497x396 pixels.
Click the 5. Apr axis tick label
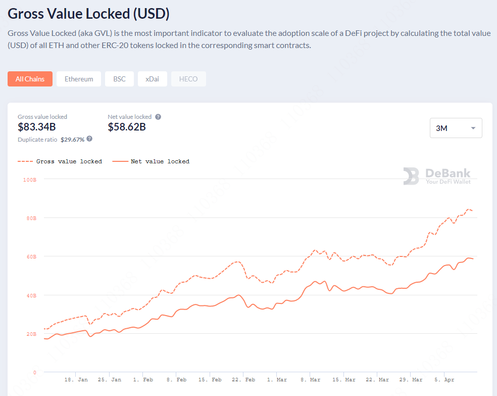tap(444, 379)
